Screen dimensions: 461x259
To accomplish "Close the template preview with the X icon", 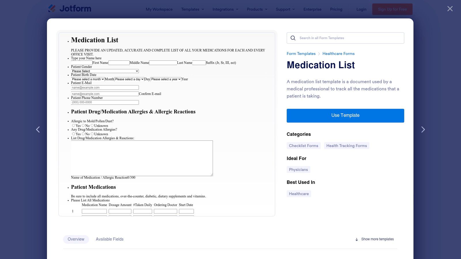I will pos(449,9).
